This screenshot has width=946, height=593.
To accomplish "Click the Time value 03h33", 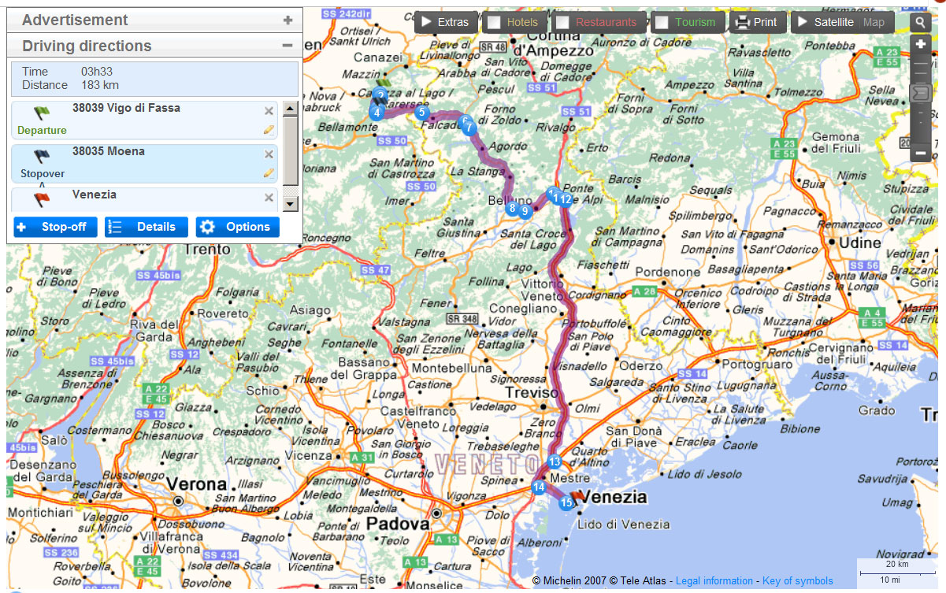I will (x=97, y=72).
